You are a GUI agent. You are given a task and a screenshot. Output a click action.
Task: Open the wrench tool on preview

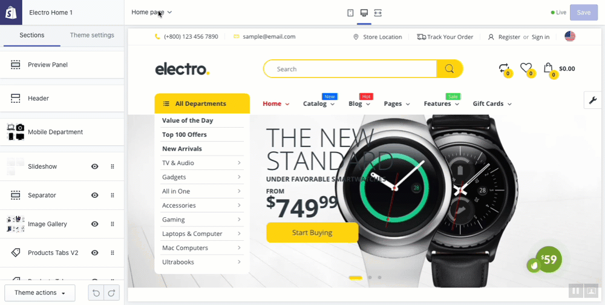tap(593, 100)
